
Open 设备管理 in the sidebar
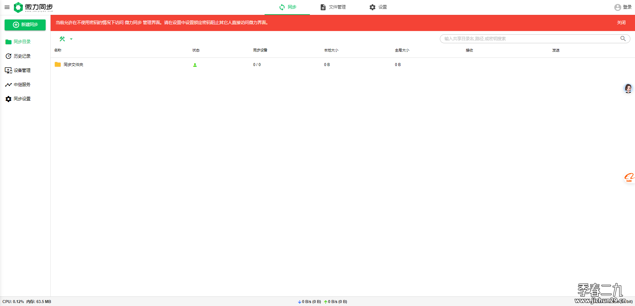click(x=18, y=70)
